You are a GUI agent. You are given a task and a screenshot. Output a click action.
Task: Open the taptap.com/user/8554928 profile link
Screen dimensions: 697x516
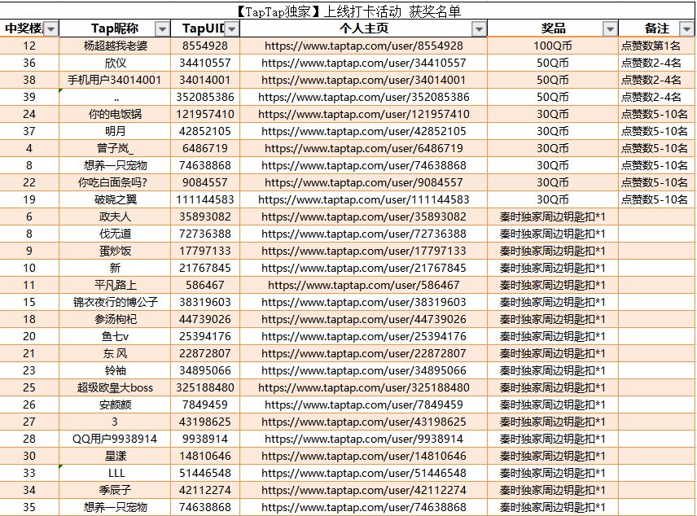point(364,46)
